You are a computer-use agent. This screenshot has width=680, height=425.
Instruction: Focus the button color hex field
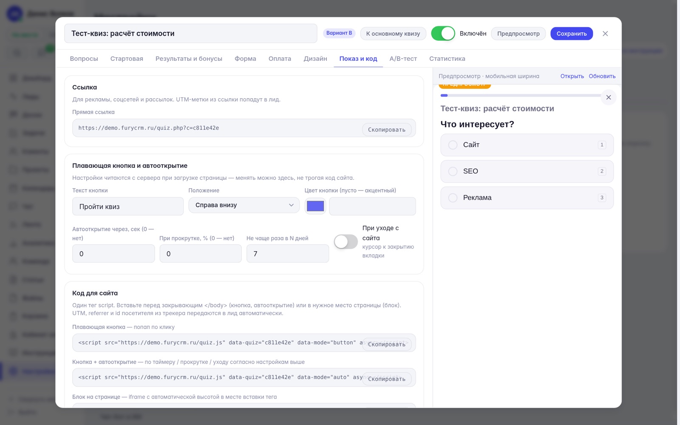pyautogui.click(x=372, y=206)
